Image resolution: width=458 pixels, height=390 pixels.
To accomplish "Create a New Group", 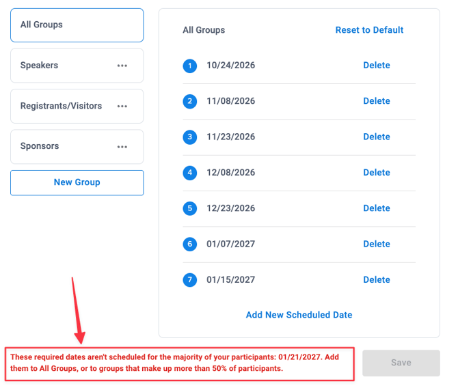I will pos(77,183).
